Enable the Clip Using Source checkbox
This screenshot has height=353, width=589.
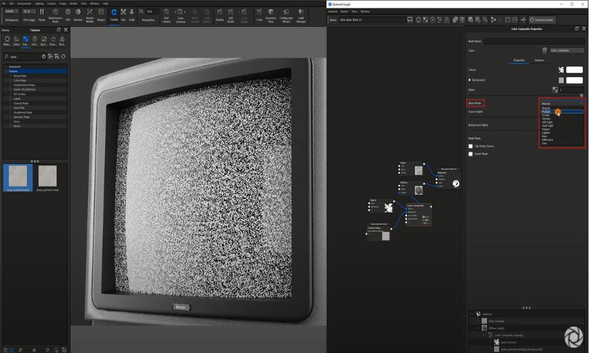[470, 146]
